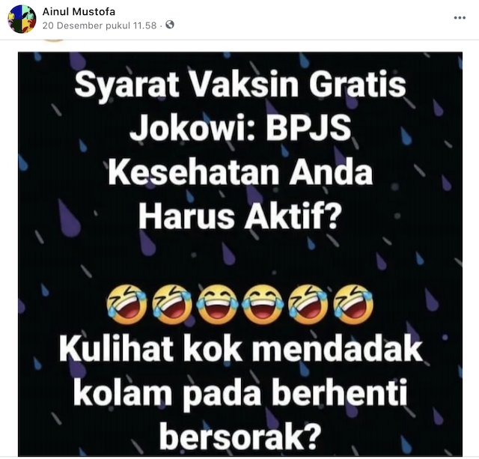Click the 'Kulihat kok mendadak' text line

tap(240, 349)
